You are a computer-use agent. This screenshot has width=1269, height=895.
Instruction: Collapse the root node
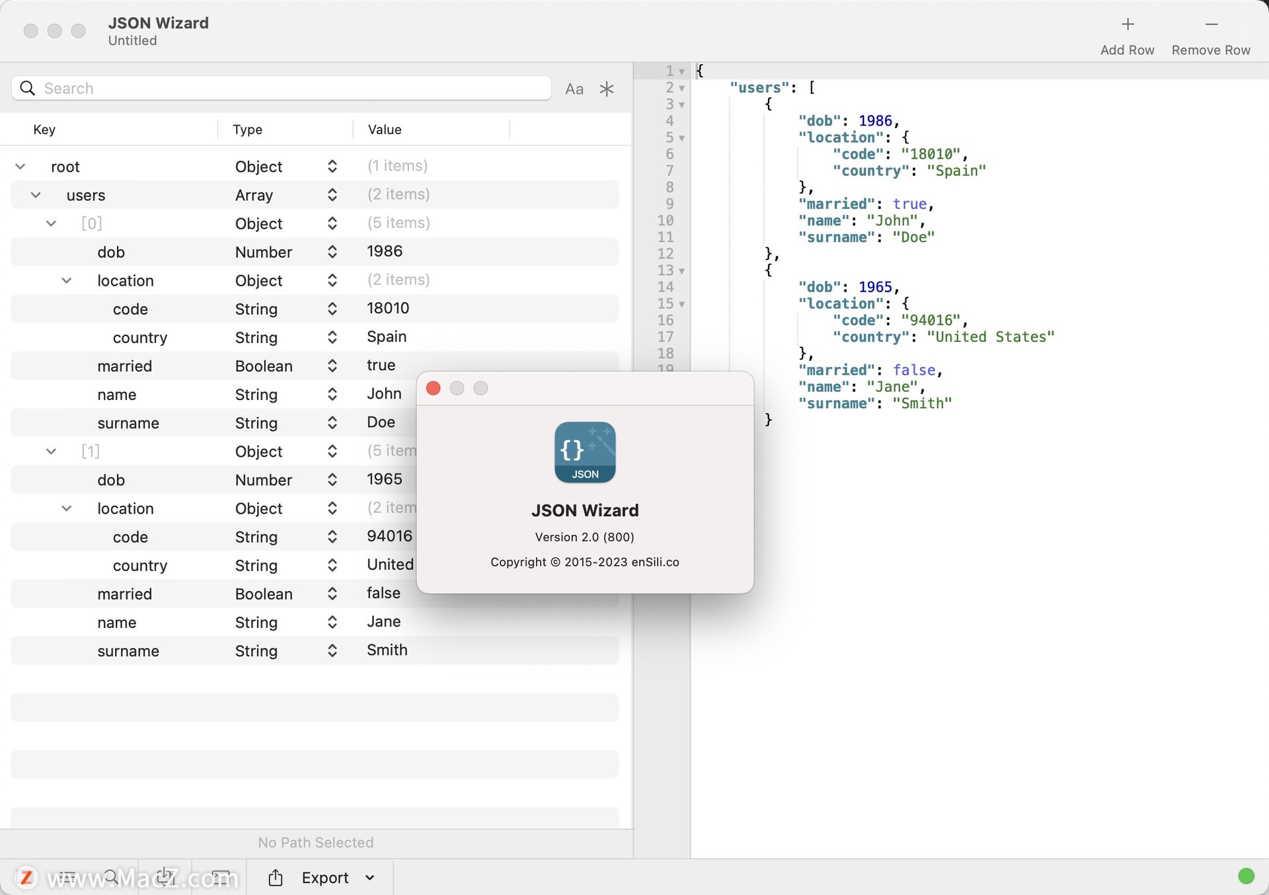click(x=20, y=167)
